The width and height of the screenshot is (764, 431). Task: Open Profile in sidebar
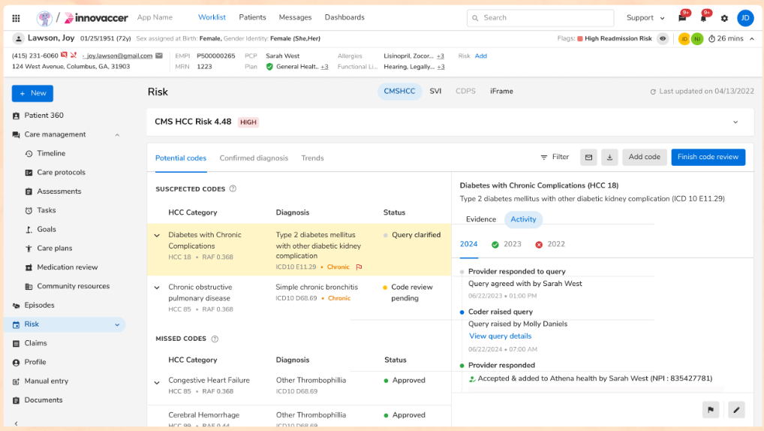[35, 363]
